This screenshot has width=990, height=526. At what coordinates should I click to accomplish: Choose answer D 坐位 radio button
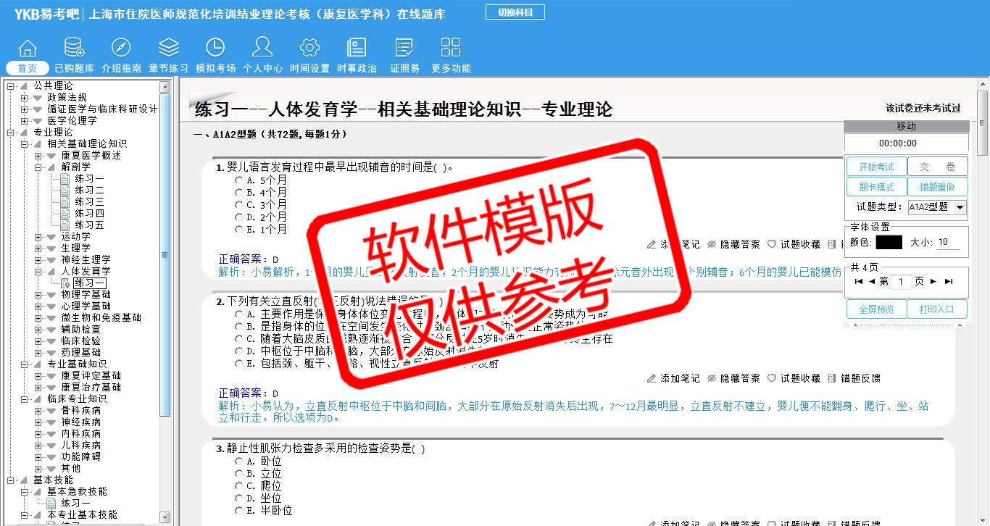[x=238, y=498]
